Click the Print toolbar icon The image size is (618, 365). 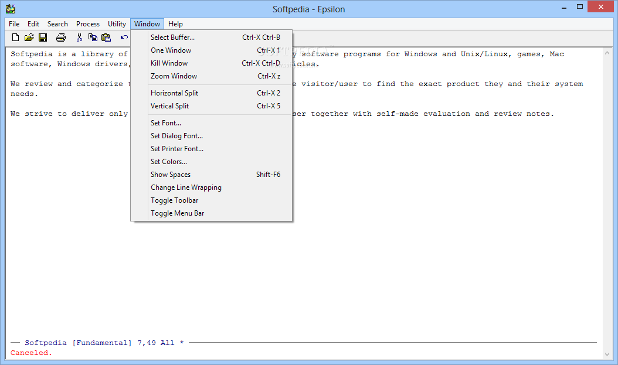(61, 37)
